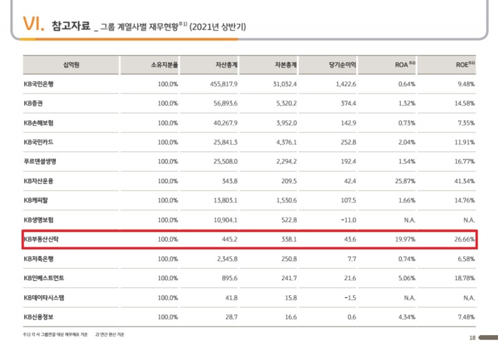Select equity value '522.8'

pos(289,220)
